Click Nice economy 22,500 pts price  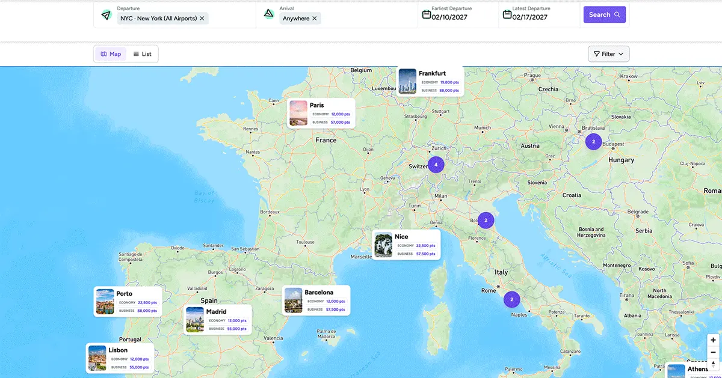click(x=425, y=246)
